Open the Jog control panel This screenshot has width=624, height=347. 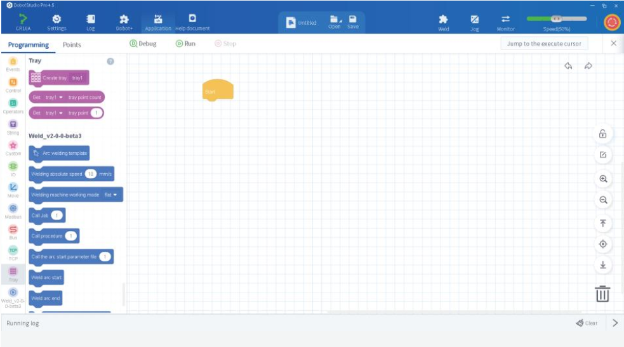[474, 23]
